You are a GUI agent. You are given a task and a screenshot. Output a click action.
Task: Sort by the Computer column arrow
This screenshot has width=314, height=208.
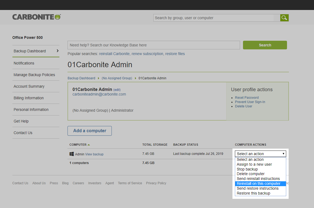click(x=89, y=145)
